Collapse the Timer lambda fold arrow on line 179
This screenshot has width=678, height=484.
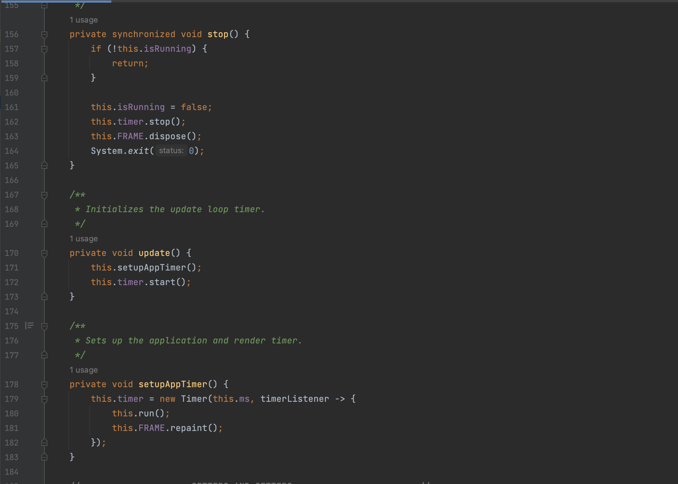pyautogui.click(x=44, y=399)
